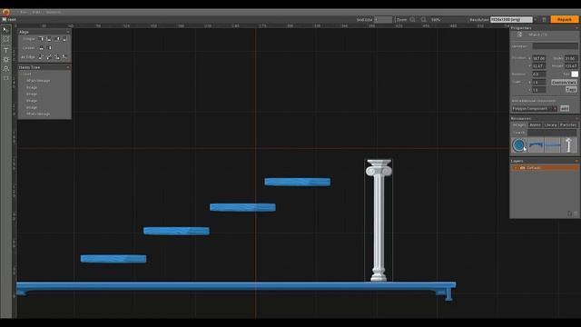
Task: Select the rectangle polygon tool
Action: tap(6, 78)
